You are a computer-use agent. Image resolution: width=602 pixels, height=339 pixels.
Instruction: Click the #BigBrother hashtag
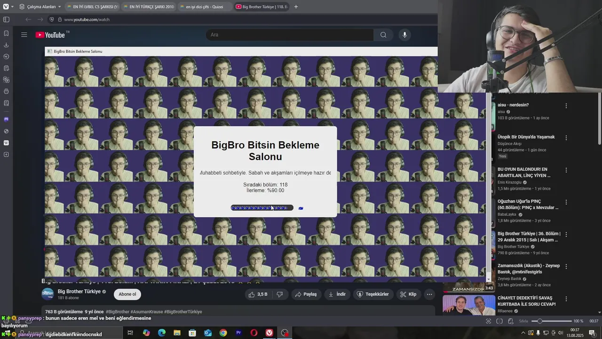[x=118, y=312]
